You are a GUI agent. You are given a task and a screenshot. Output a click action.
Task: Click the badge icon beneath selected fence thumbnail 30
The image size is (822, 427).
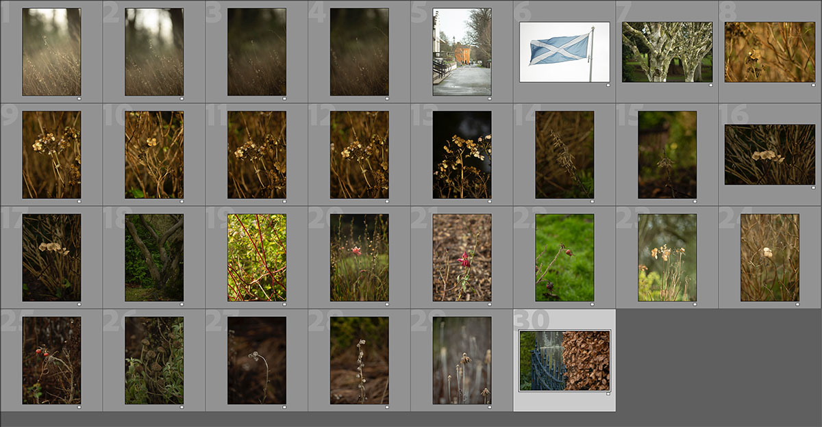[608, 393]
